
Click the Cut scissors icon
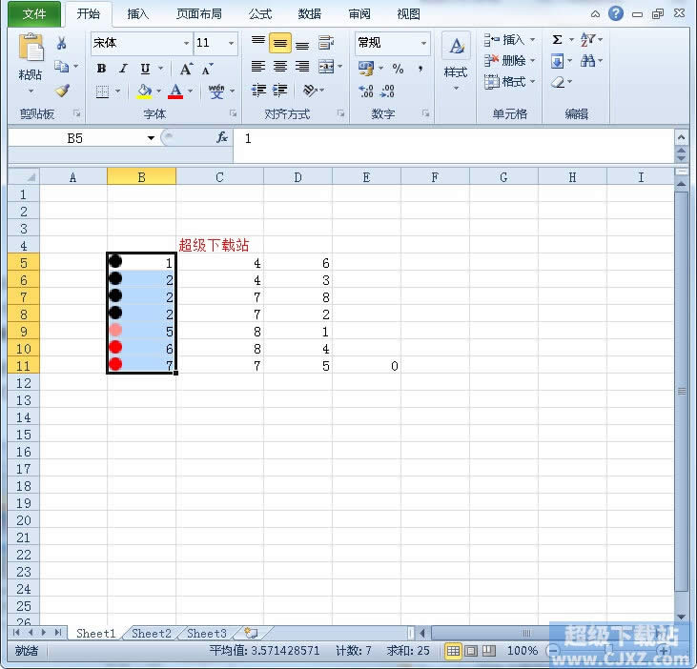click(x=61, y=43)
